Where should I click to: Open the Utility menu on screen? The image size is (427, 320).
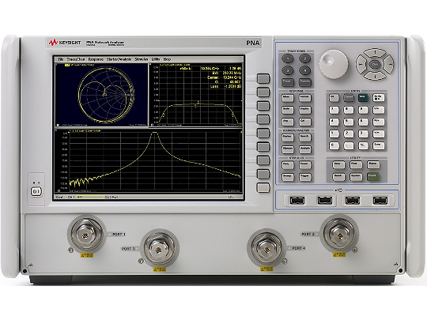tap(156, 59)
